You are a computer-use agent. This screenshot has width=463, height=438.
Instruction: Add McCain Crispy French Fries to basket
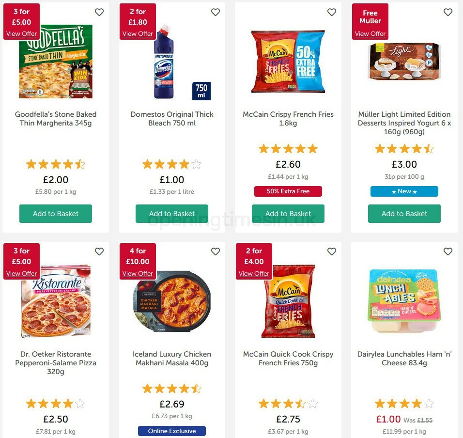288,213
